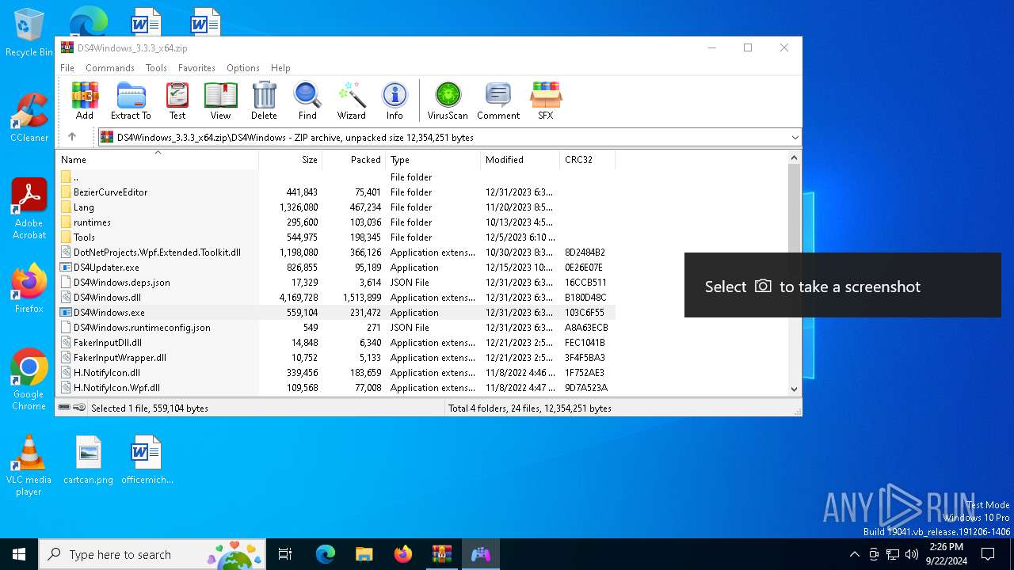Open the volume control in system tray
1014x570 pixels.
click(912, 554)
